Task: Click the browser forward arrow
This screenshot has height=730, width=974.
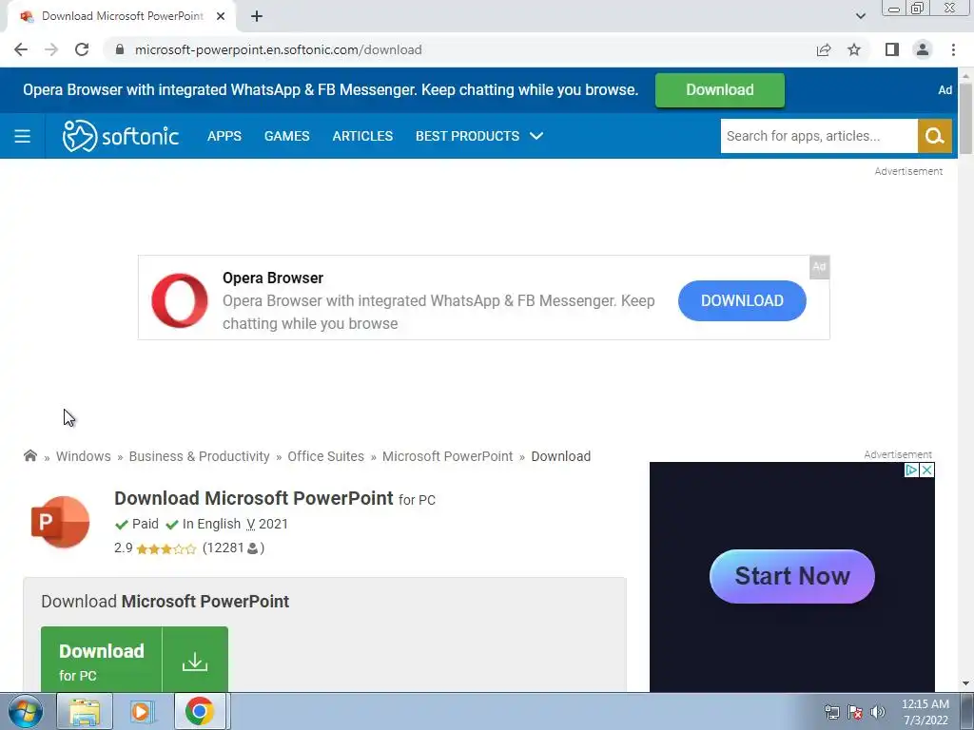Action: (51, 49)
